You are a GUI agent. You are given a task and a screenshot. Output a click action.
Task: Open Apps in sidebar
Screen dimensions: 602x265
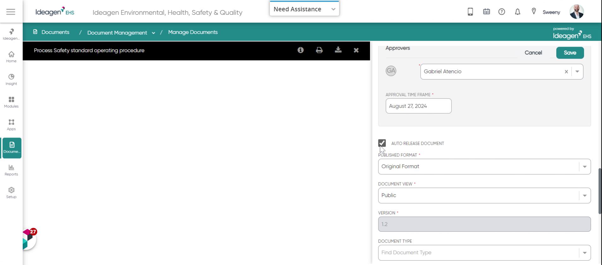pos(11,125)
